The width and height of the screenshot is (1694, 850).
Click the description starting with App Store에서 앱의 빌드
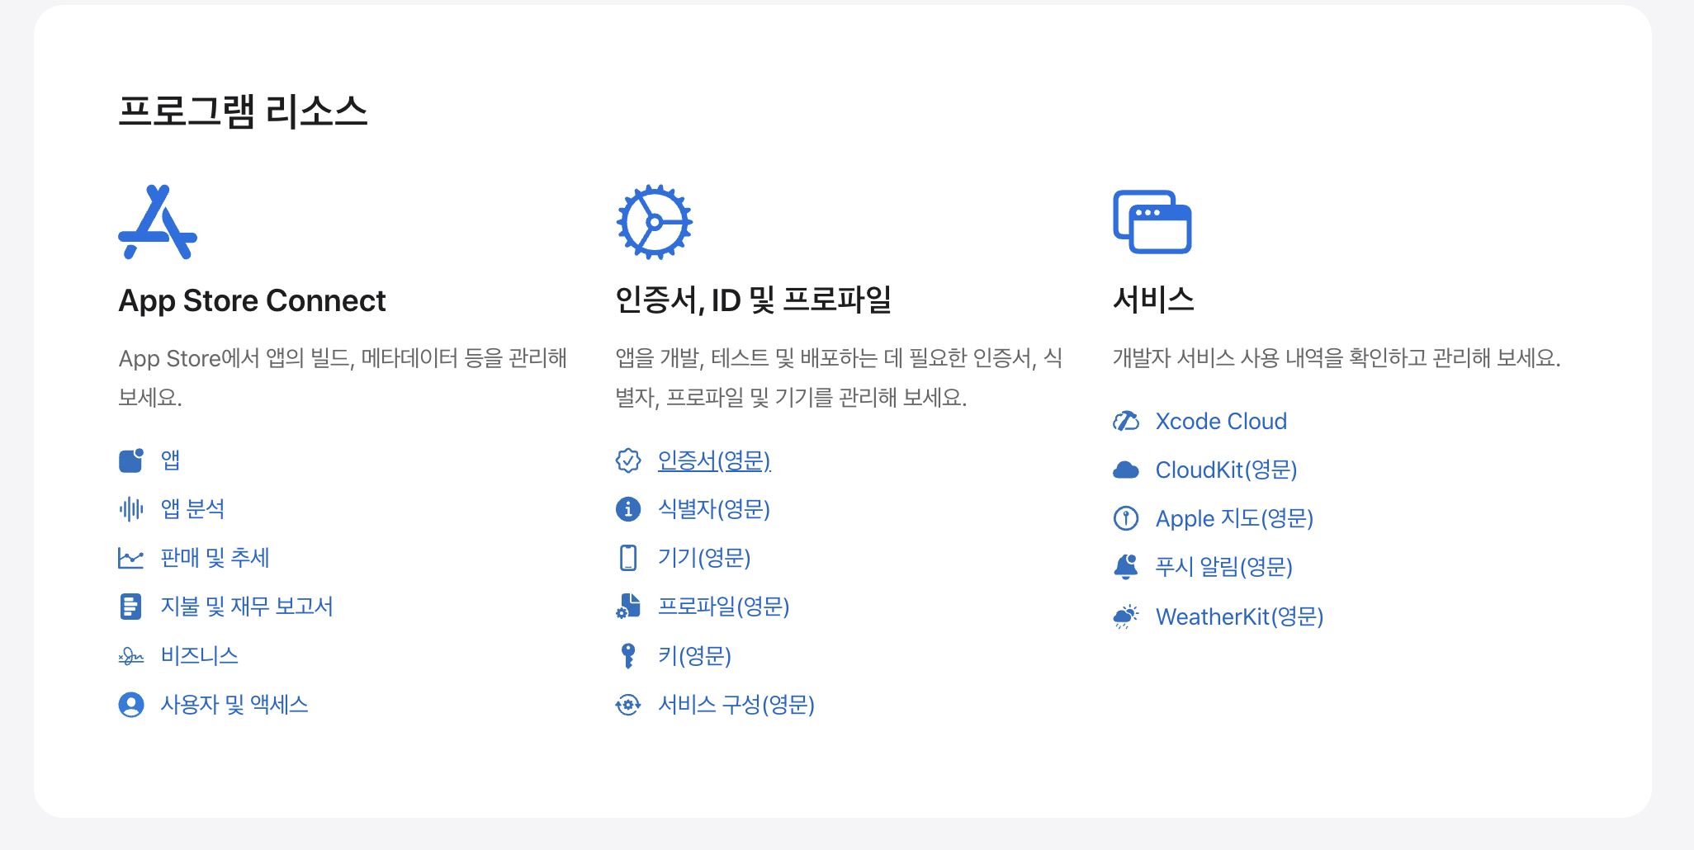pos(343,378)
